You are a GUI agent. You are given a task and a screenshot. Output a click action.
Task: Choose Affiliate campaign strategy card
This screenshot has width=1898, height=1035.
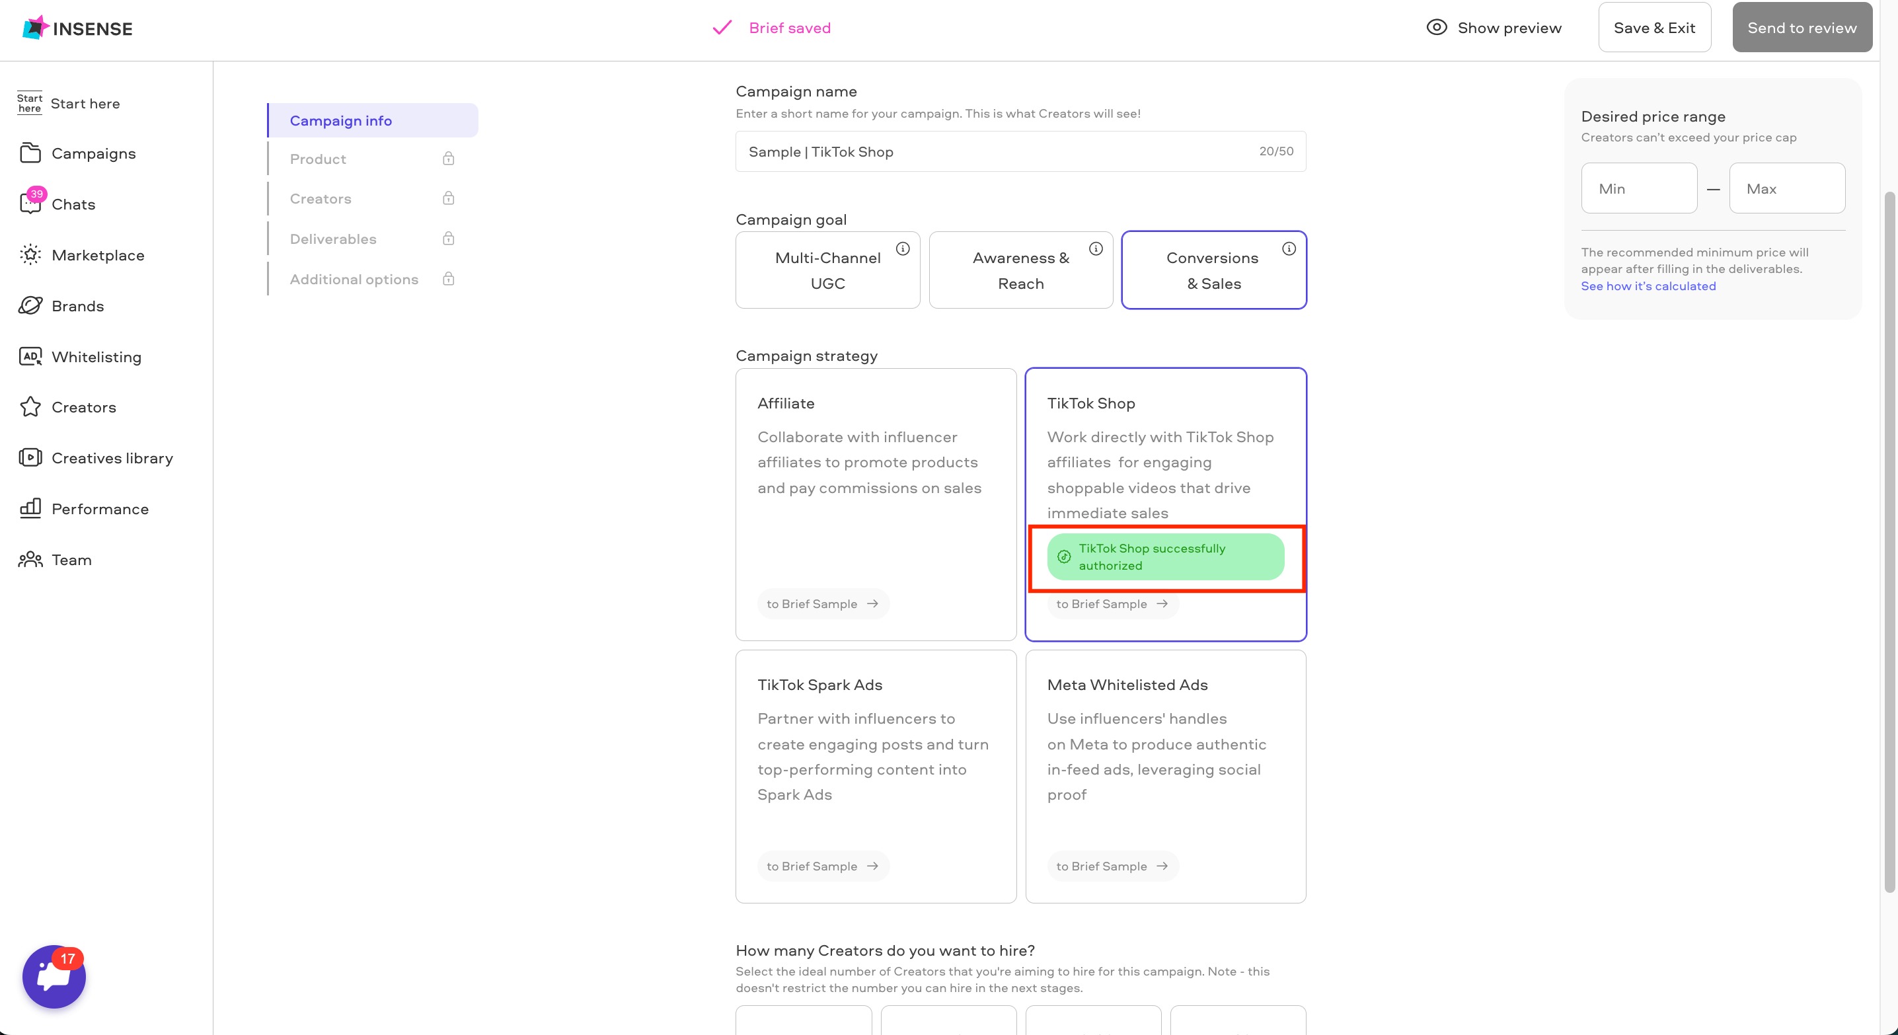click(876, 504)
